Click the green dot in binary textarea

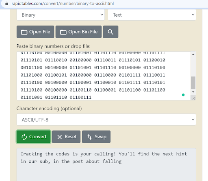pyautogui.click(x=183, y=95)
